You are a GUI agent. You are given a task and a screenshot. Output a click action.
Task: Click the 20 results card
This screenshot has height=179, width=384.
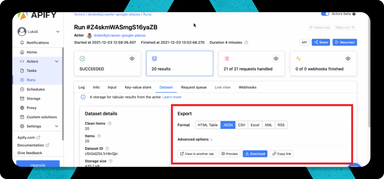(x=180, y=63)
